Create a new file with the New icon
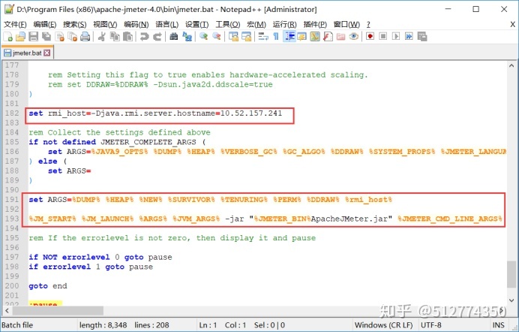This screenshot has width=519, height=332. click(x=7, y=37)
